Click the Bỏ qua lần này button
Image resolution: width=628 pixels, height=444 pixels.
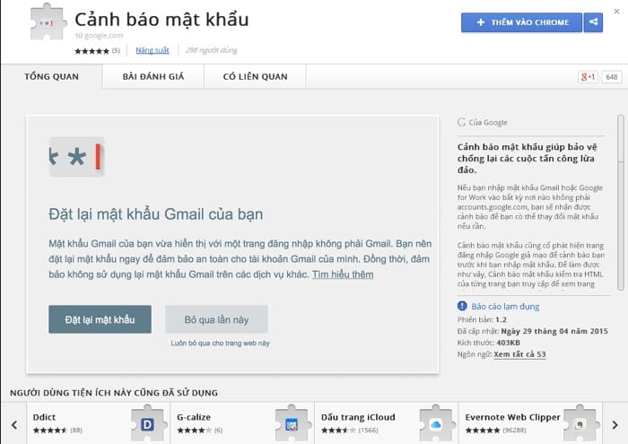[216, 319]
